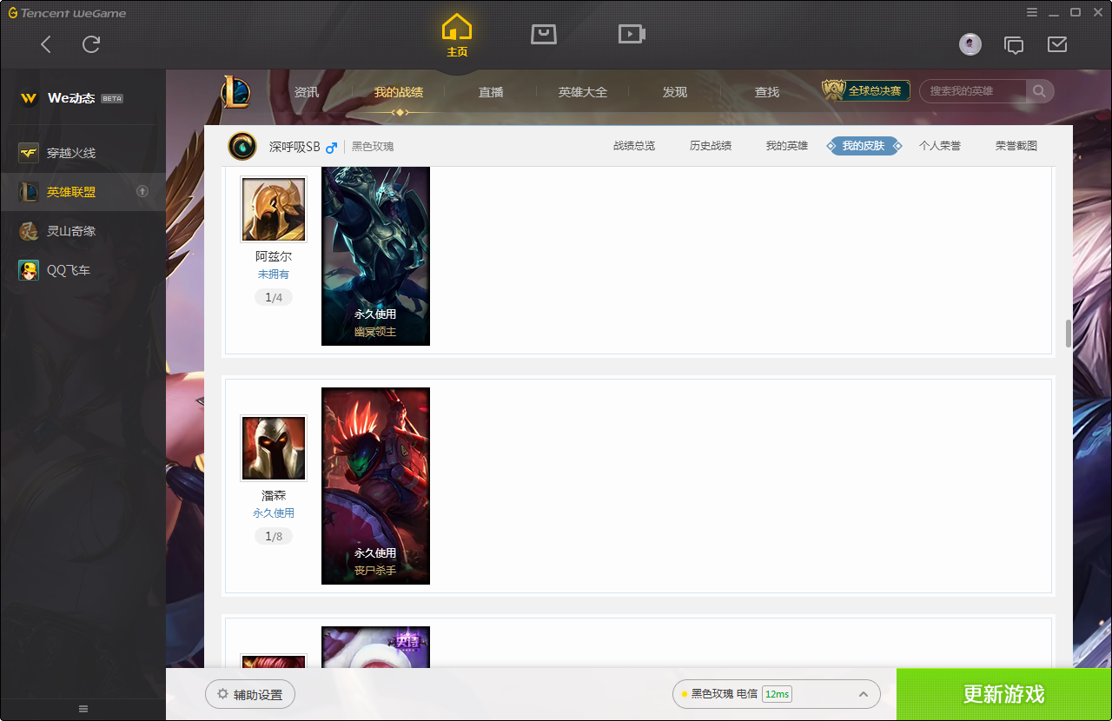
Task: Open 辅助设置 assistant settings
Action: click(x=250, y=695)
